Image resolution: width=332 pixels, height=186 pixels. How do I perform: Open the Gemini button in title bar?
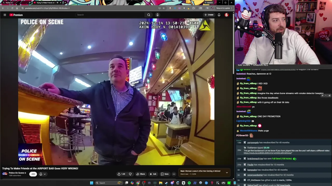tap(208, 3)
